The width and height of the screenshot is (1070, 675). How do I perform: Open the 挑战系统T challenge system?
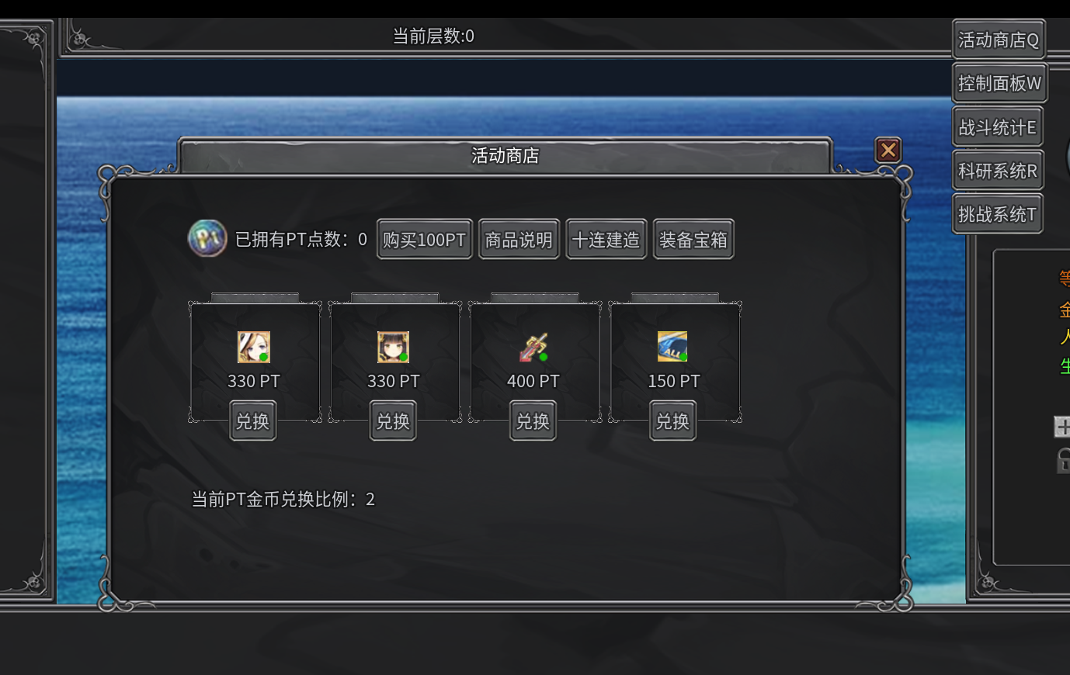[x=998, y=213]
